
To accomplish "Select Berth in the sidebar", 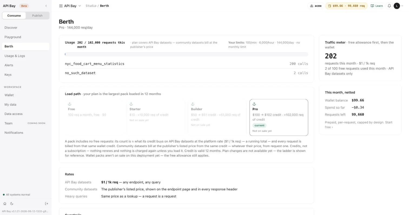I will (26, 46).
